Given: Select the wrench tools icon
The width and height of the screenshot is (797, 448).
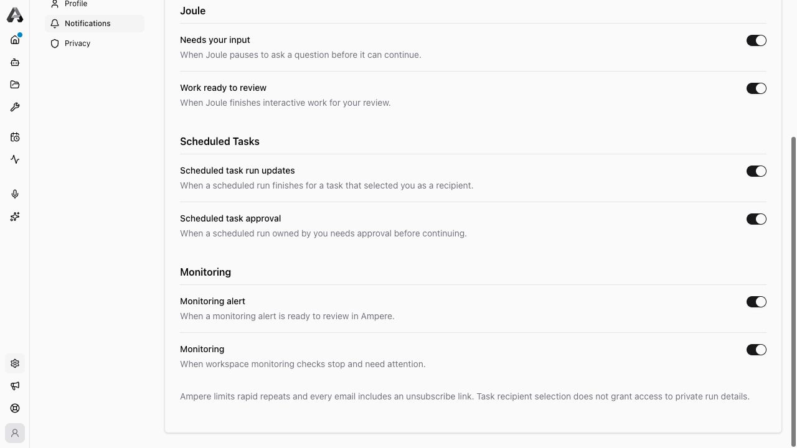Looking at the screenshot, I should [15, 107].
